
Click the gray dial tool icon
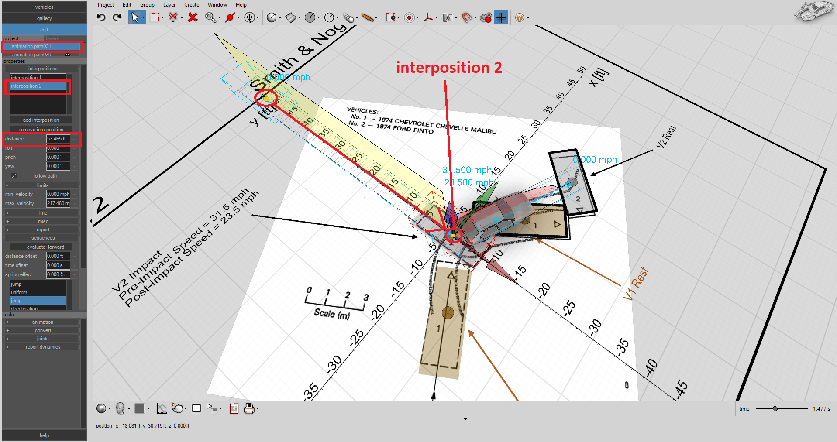(x=310, y=17)
